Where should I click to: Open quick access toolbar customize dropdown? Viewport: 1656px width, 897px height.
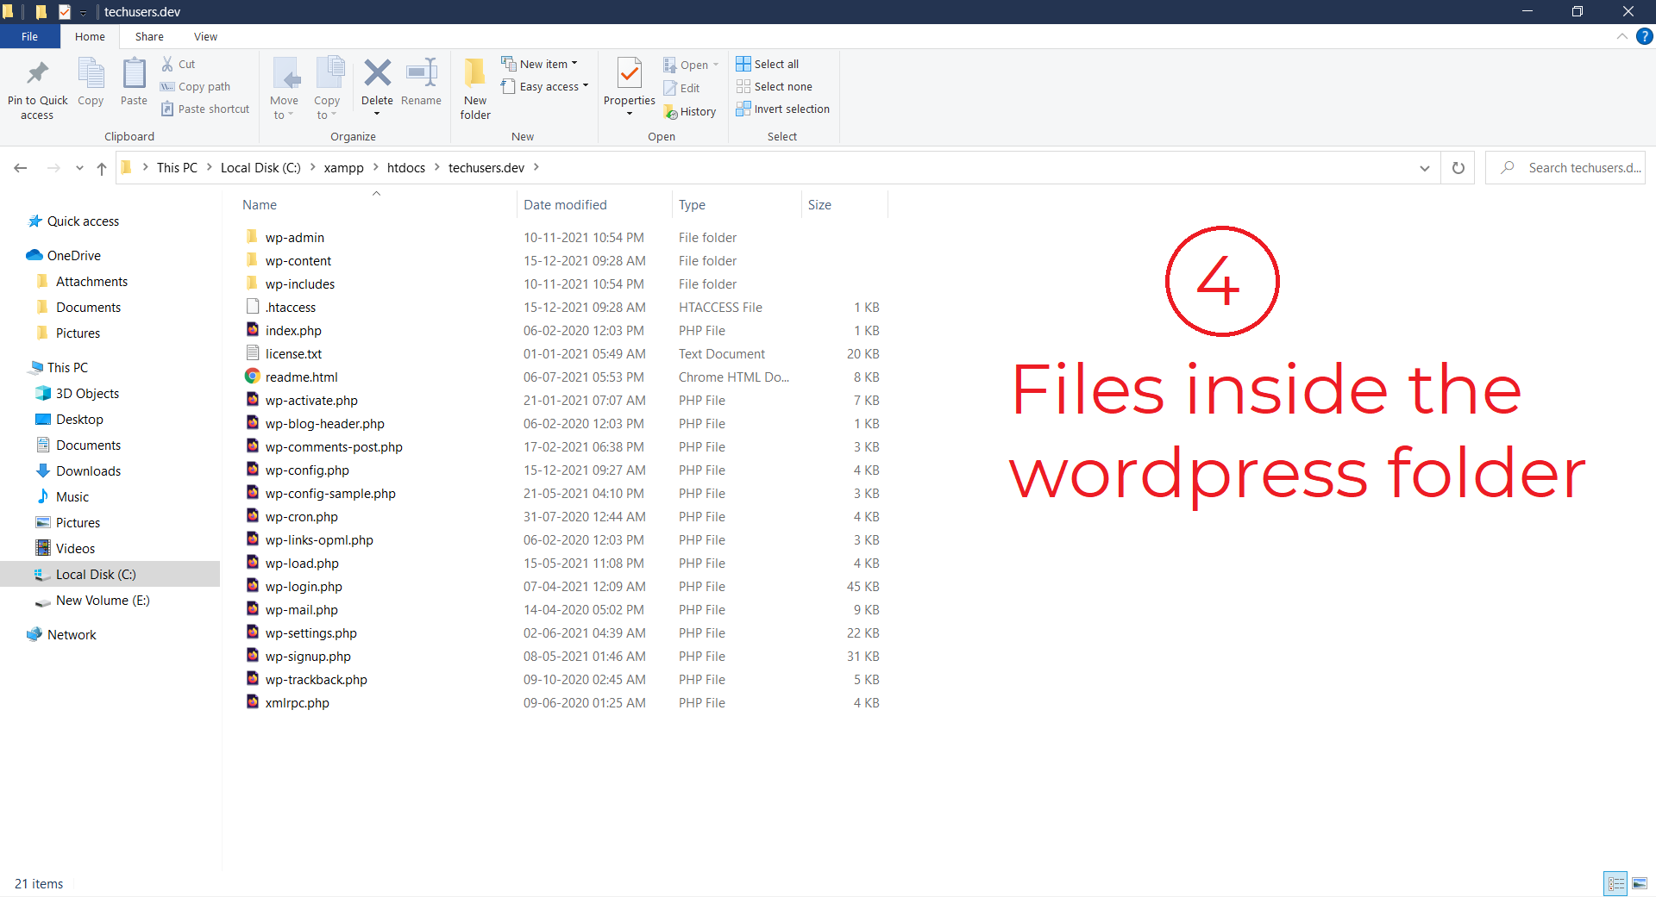[84, 12]
